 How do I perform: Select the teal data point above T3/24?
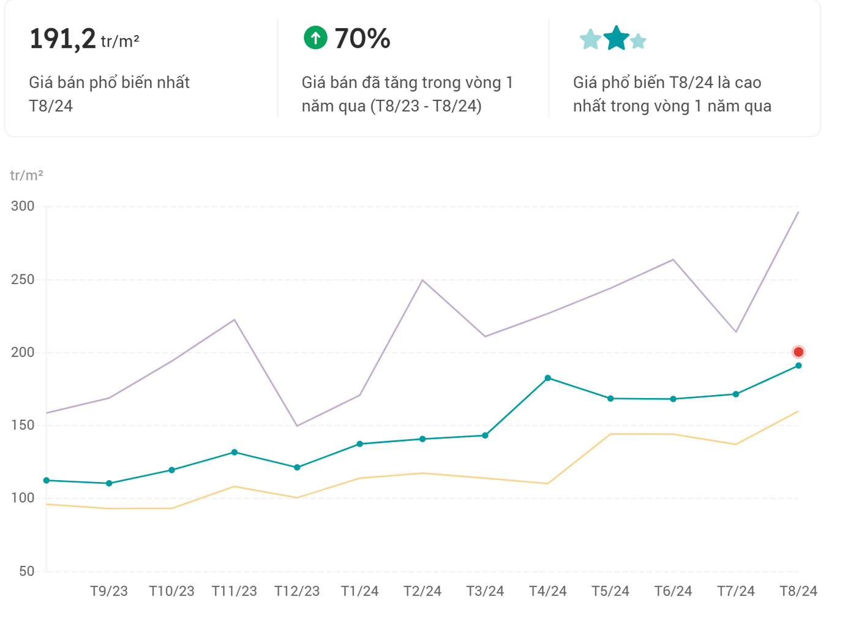point(485,436)
